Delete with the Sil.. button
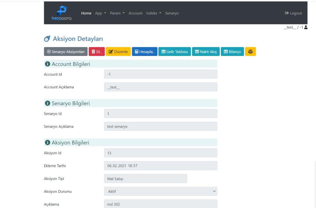The height and width of the screenshot is (208, 316). (x=97, y=52)
